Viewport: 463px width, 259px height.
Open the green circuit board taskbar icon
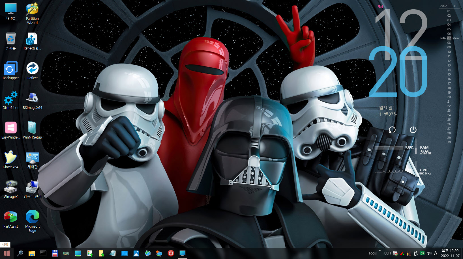pyautogui.click(x=66, y=253)
